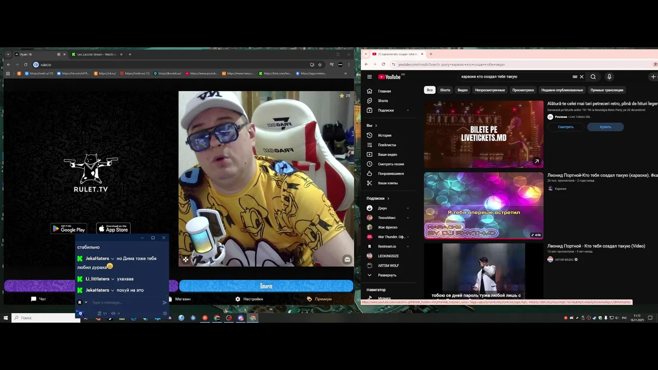658x370 pixels.
Task: Select the Просмотрено filter chip
Action: tap(523, 90)
